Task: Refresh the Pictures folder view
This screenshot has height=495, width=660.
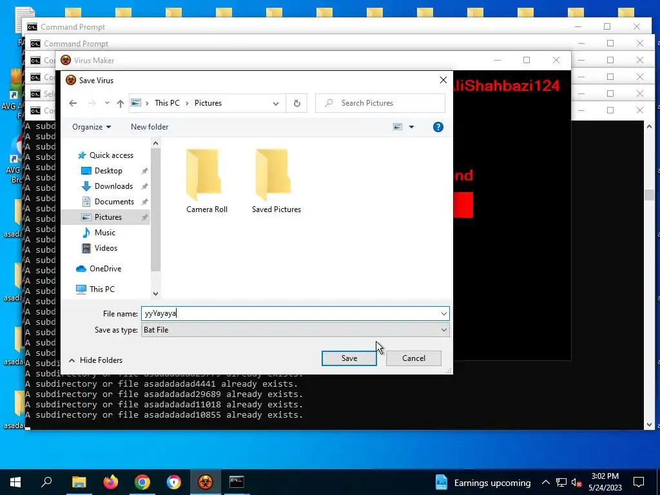Action: point(296,103)
